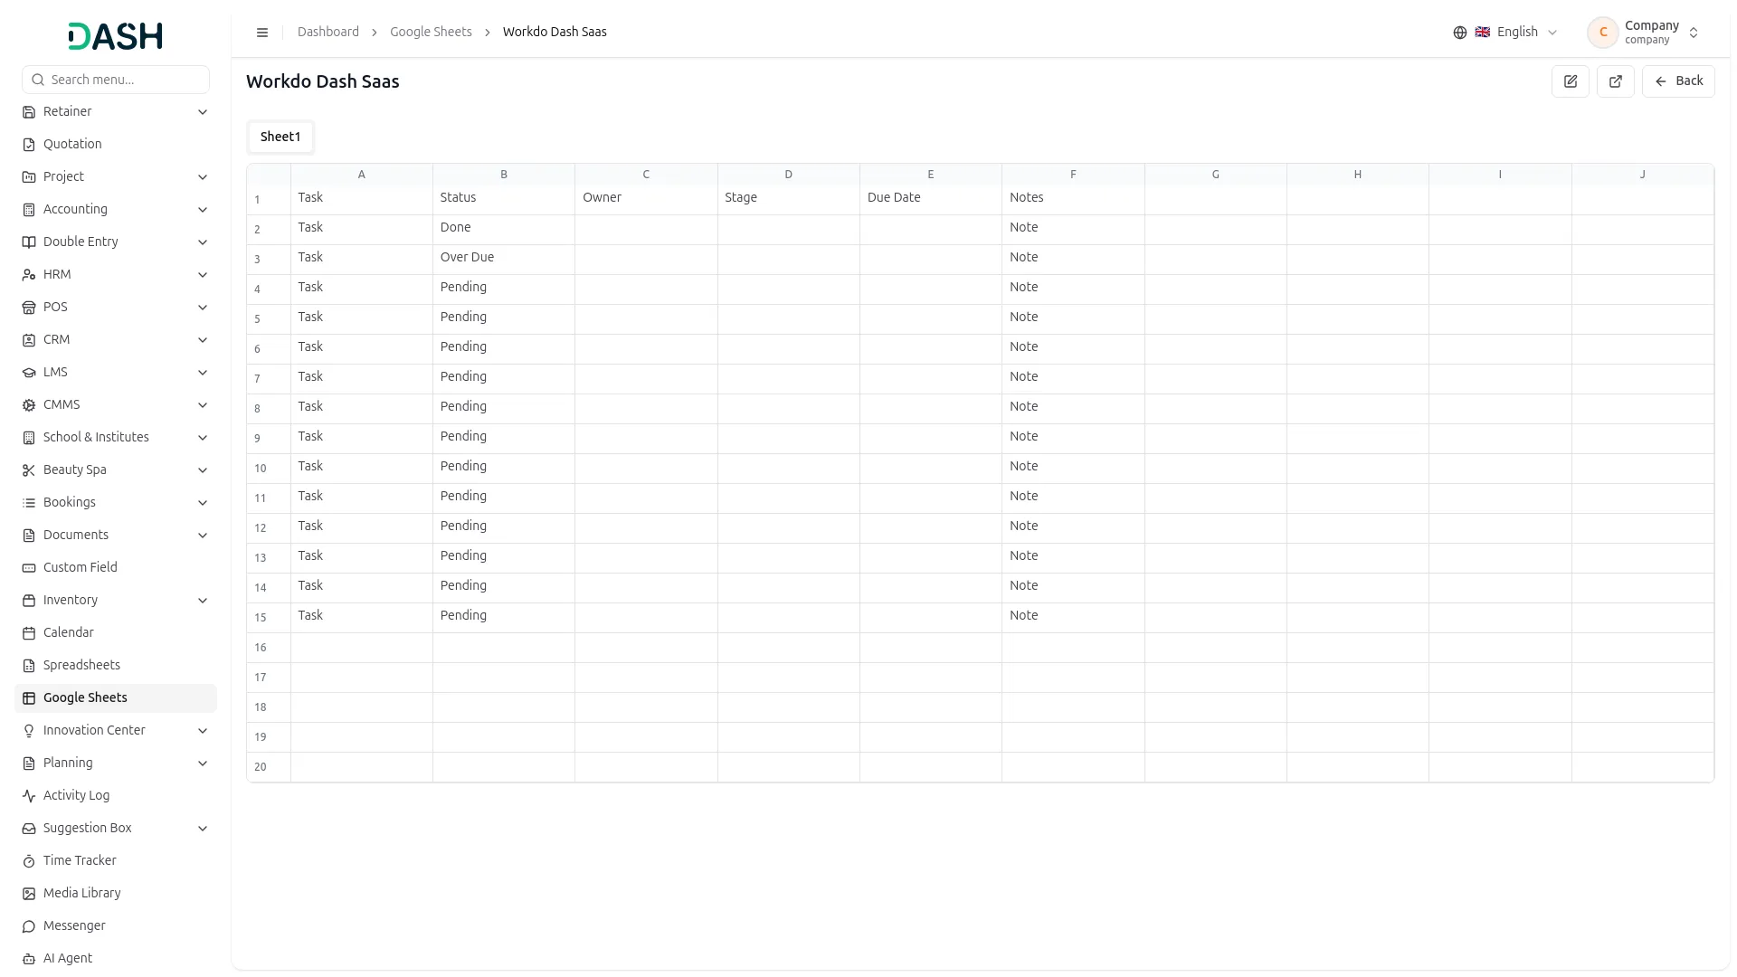The width and height of the screenshot is (1737, 977).
Task: Click the DASH logo
Action: pyautogui.click(x=116, y=36)
